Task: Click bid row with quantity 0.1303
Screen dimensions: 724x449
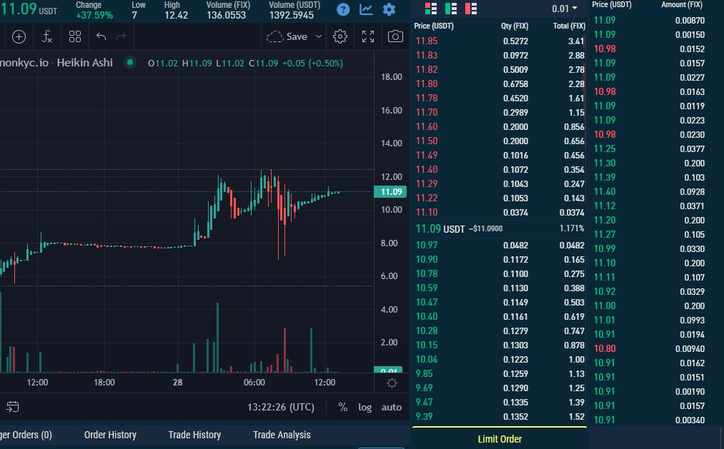Action: point(500,345)
